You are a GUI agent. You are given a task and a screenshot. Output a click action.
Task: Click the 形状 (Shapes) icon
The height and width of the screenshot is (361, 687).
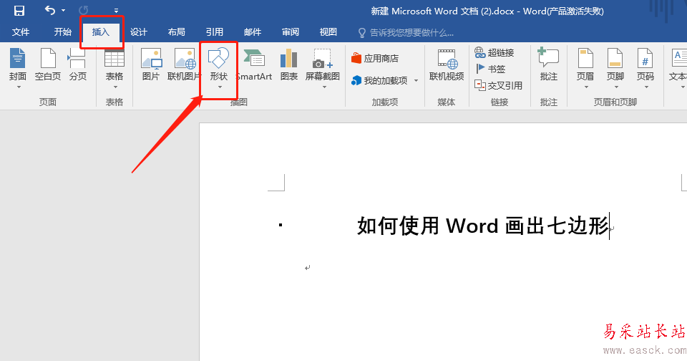(219, 58)
